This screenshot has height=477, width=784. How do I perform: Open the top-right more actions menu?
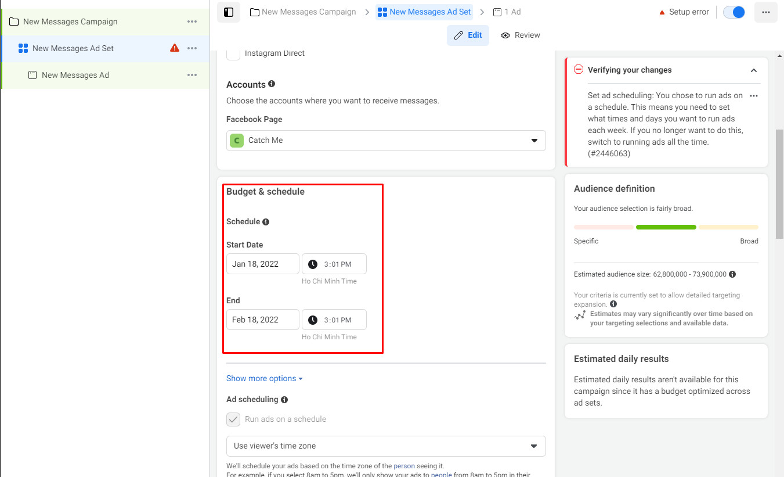pyautogui.click(x=766, y=12)
